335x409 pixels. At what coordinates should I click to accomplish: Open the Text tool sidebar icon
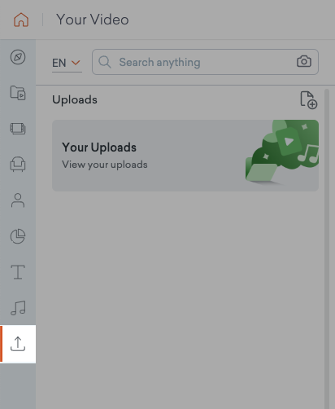pyautogui.click(x=18, y=272)
